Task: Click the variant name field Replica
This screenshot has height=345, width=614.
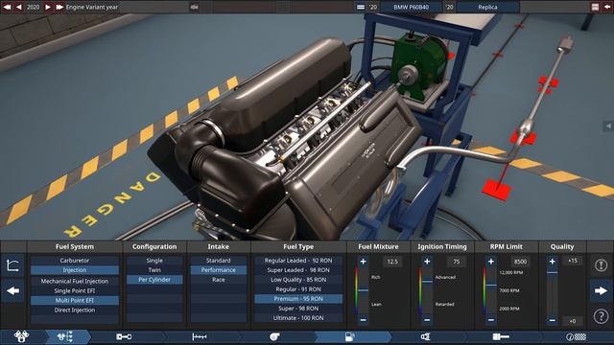Action: coord(488,7)
